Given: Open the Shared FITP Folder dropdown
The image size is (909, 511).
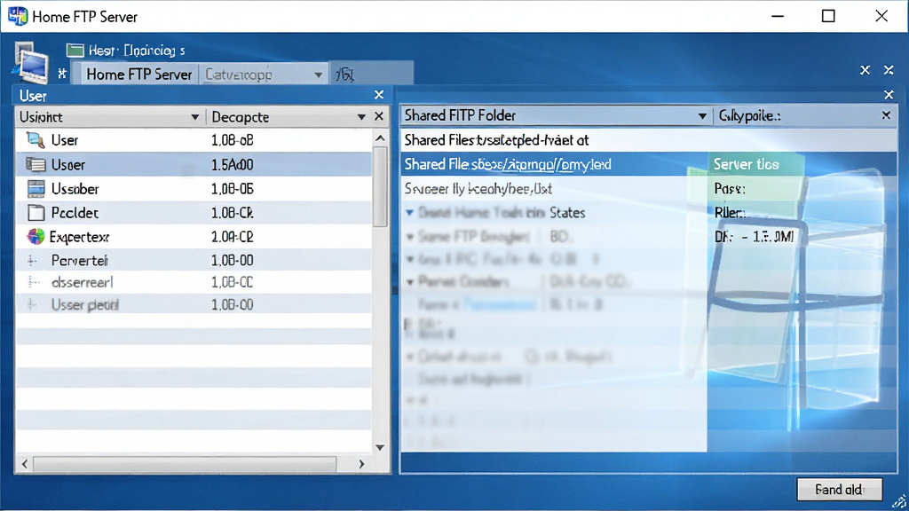Looking at the screenshot, I should pyautogui.click(x=702, y=116).
